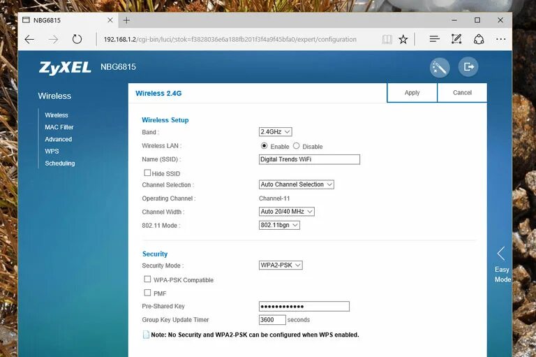Viewport: 536px width, 357px height.
Task: Open the Band 2.4GHz dropdown
Action: tap(276, 132)
